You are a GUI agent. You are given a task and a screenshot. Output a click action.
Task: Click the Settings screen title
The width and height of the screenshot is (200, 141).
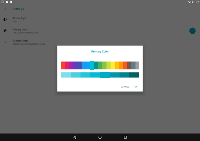click(x=18, y=9)
